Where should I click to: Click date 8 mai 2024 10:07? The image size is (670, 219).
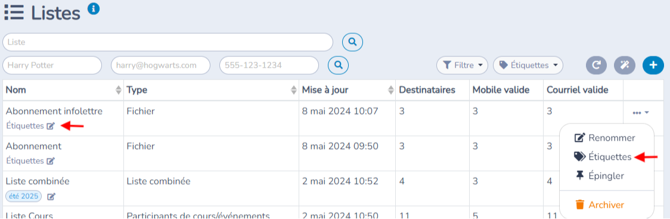[340, 112]
